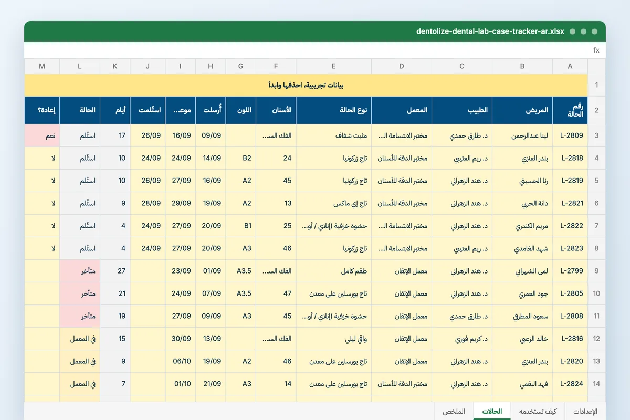The width and height of the screenshot is (630, 420).
Task: Click the أُرسلت header cell
Action: 211,110
